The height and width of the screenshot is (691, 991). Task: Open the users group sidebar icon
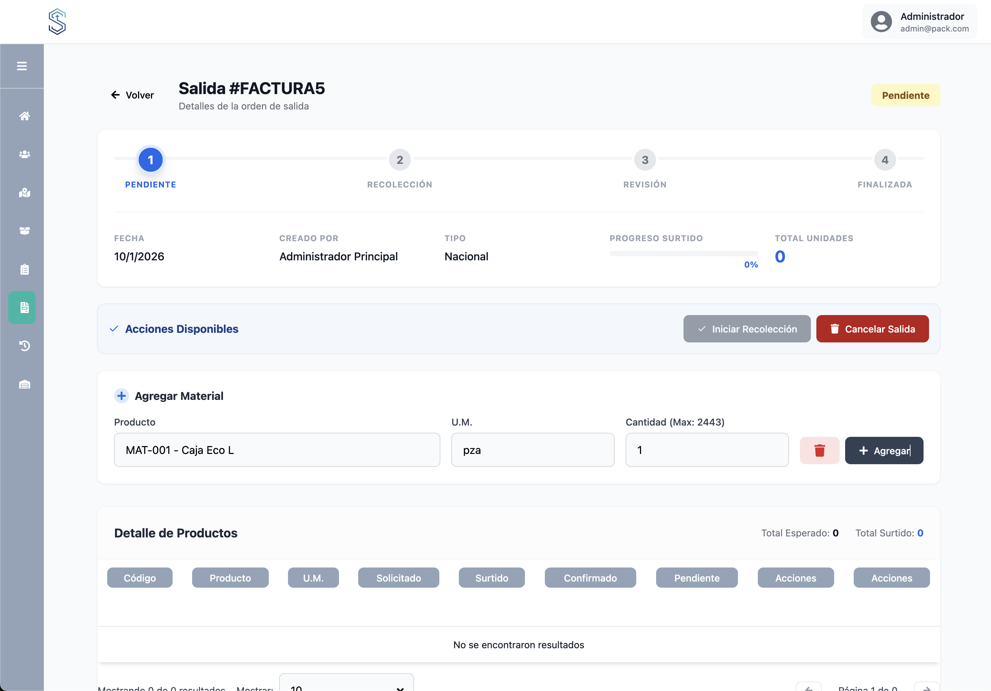24,154
